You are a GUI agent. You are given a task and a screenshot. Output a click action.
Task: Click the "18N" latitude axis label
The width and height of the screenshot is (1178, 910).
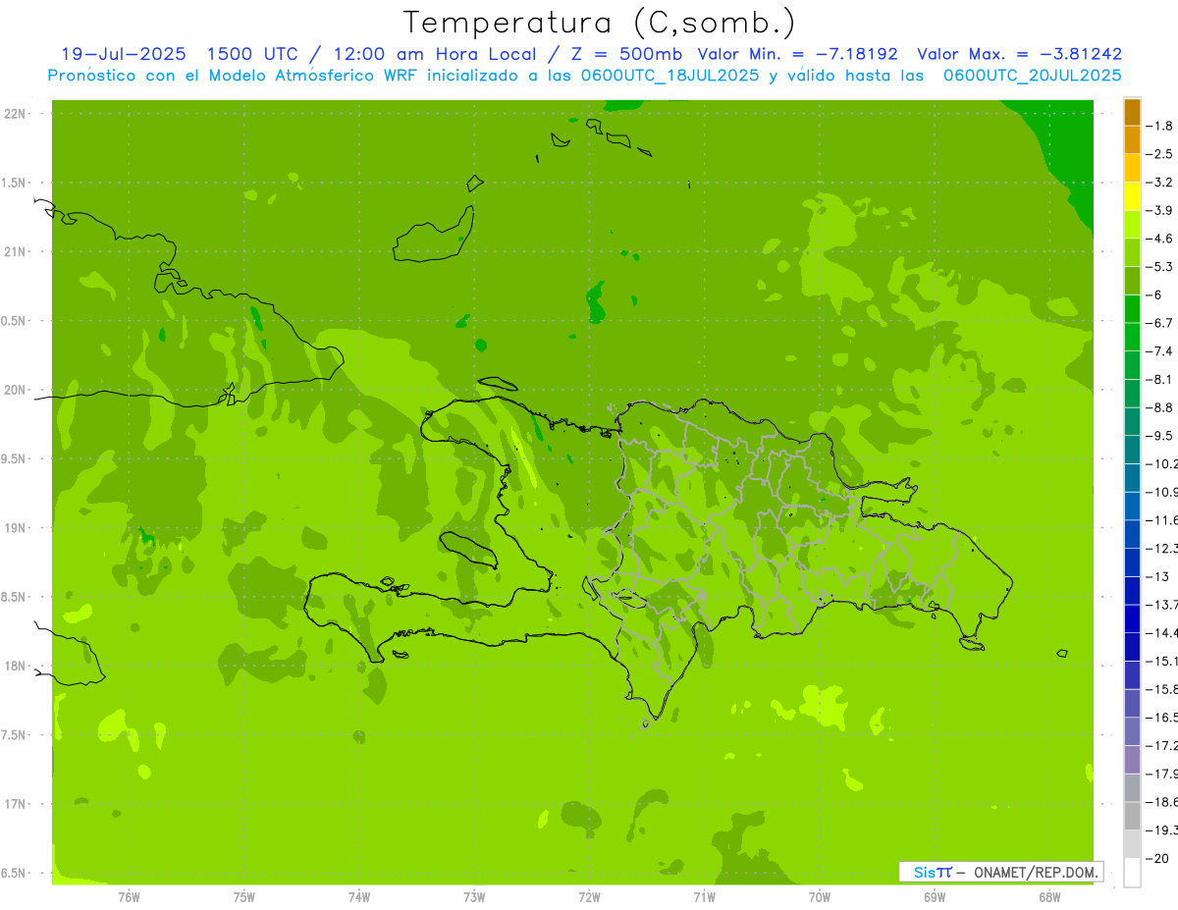[16, 666]
